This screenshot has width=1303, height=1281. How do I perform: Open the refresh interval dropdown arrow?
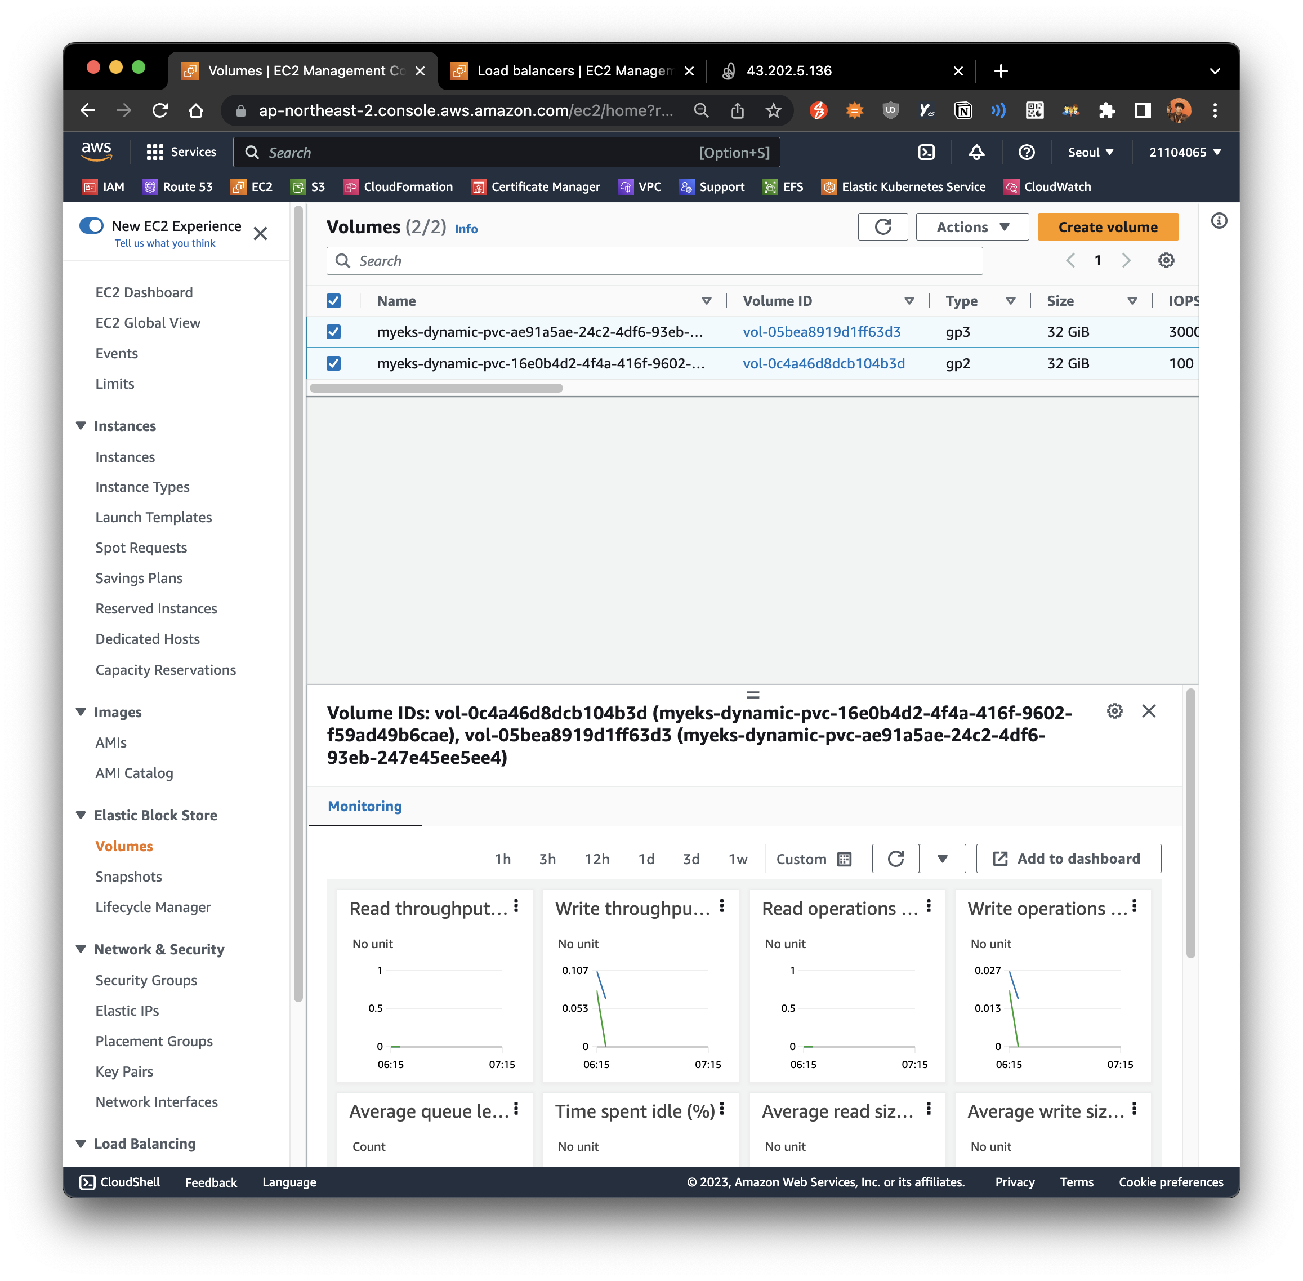click(942, 859)
